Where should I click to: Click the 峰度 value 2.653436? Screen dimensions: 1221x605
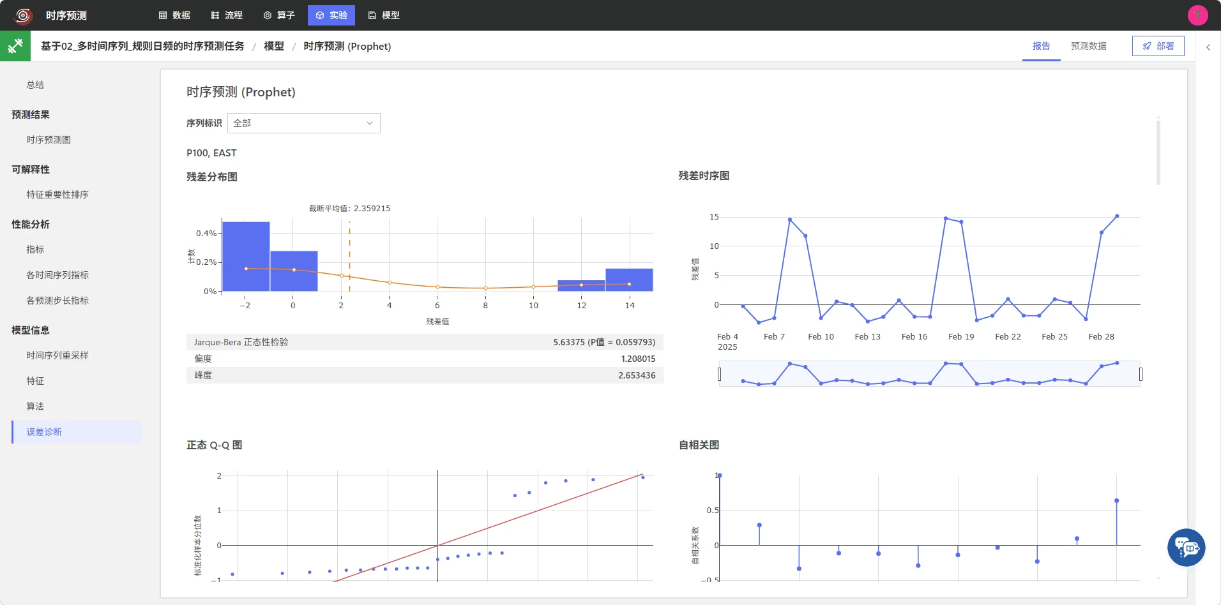pos(637,375)
